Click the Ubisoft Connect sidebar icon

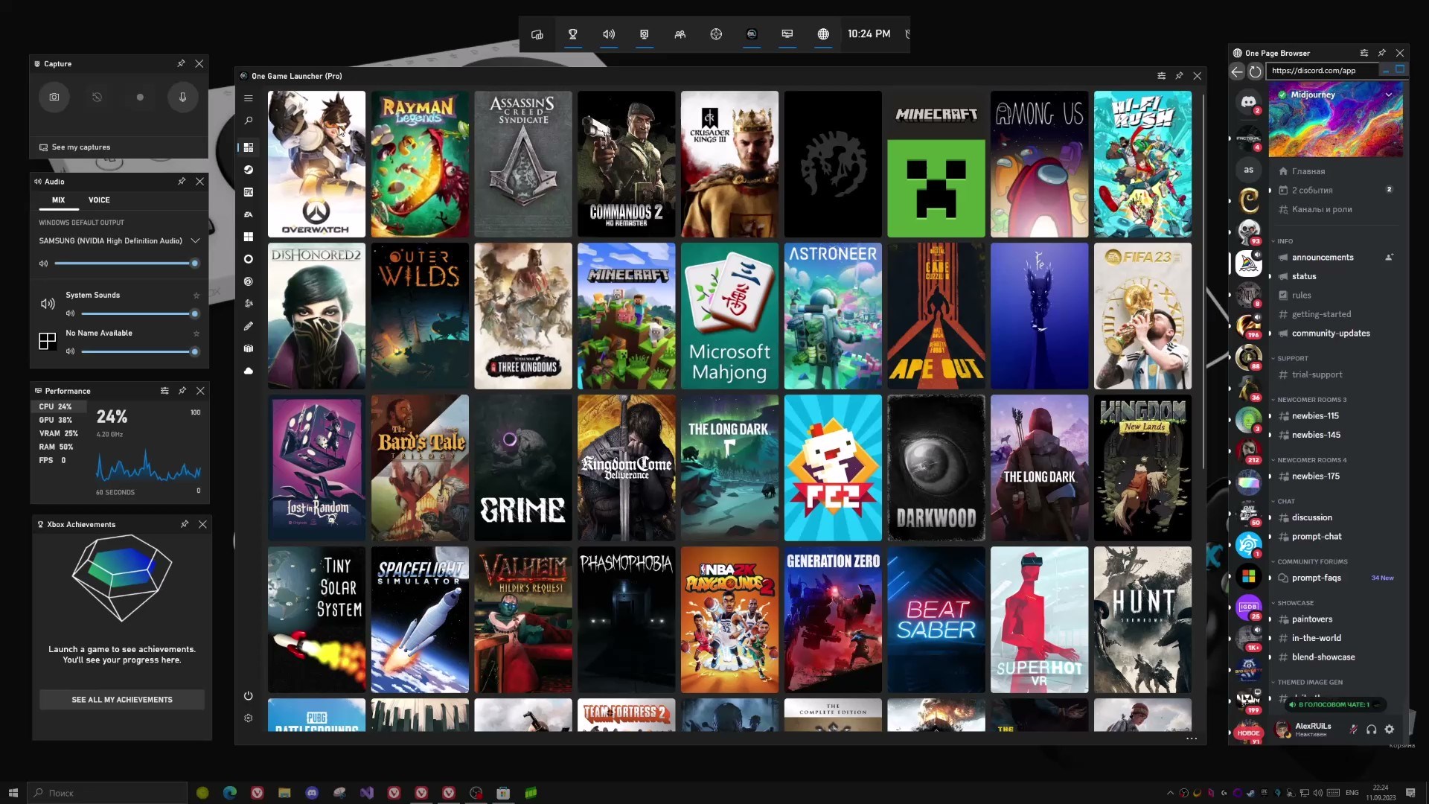[x=249, y=281]
